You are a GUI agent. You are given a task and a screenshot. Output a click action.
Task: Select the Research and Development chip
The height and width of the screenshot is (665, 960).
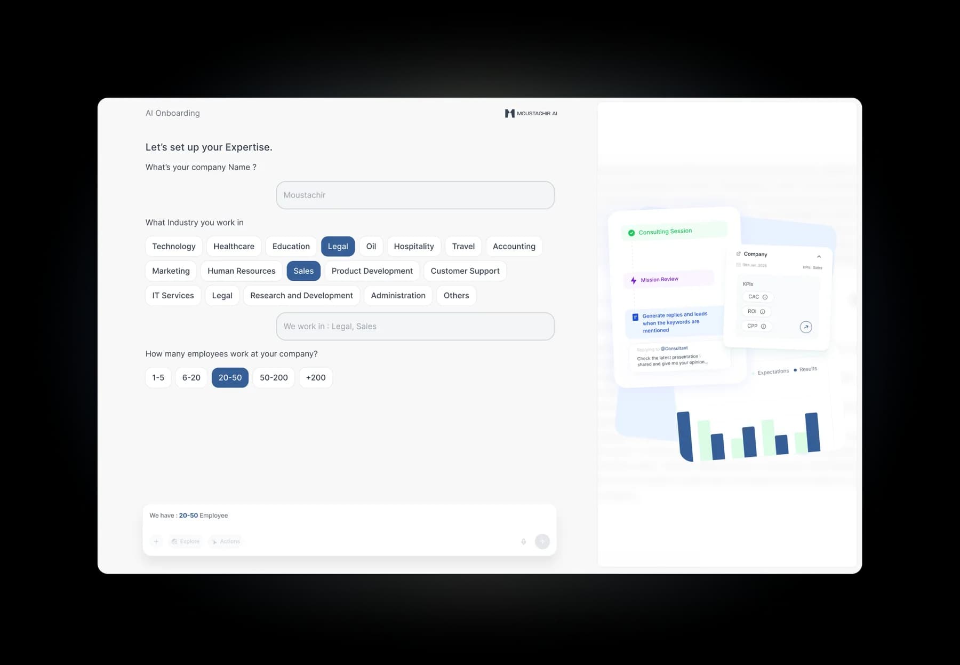click(x=302, y=295)
